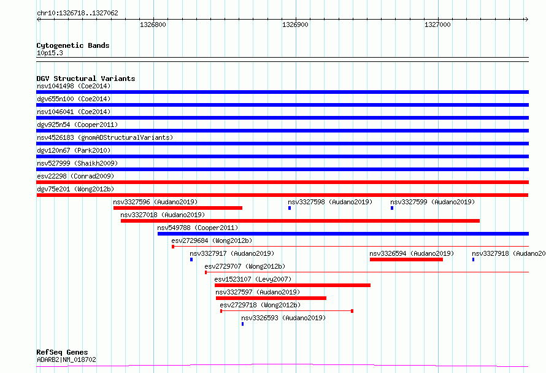Screen dimensions: 546x373
Task: Click the nsv3327597 (Audano2019) red bar
Action: click(x=271, y=298)
